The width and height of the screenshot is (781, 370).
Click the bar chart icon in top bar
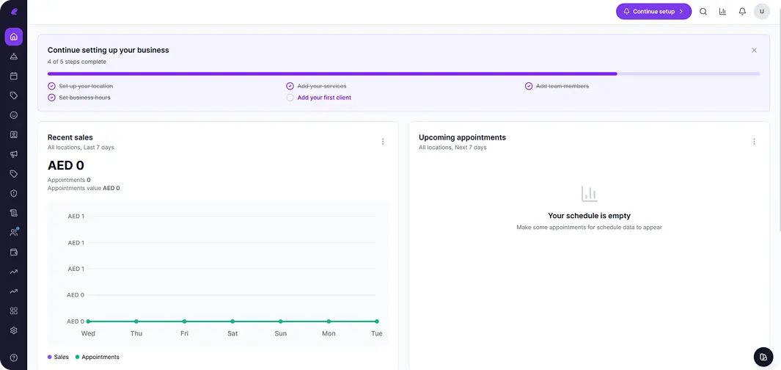pyautogui.click(x=723, y=12)
